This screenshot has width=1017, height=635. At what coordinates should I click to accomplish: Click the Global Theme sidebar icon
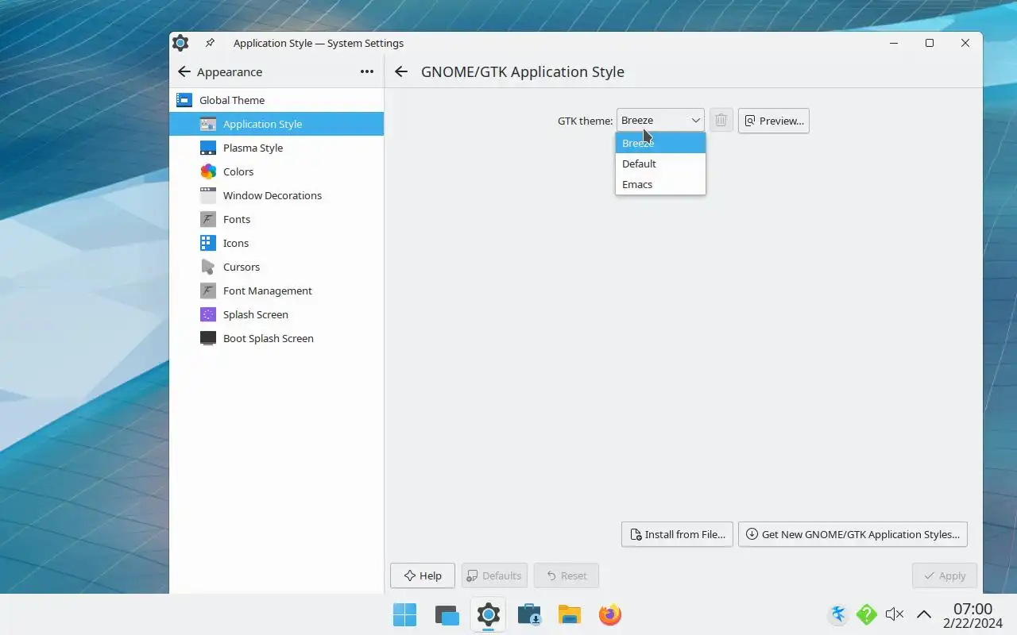coord(184,100)
